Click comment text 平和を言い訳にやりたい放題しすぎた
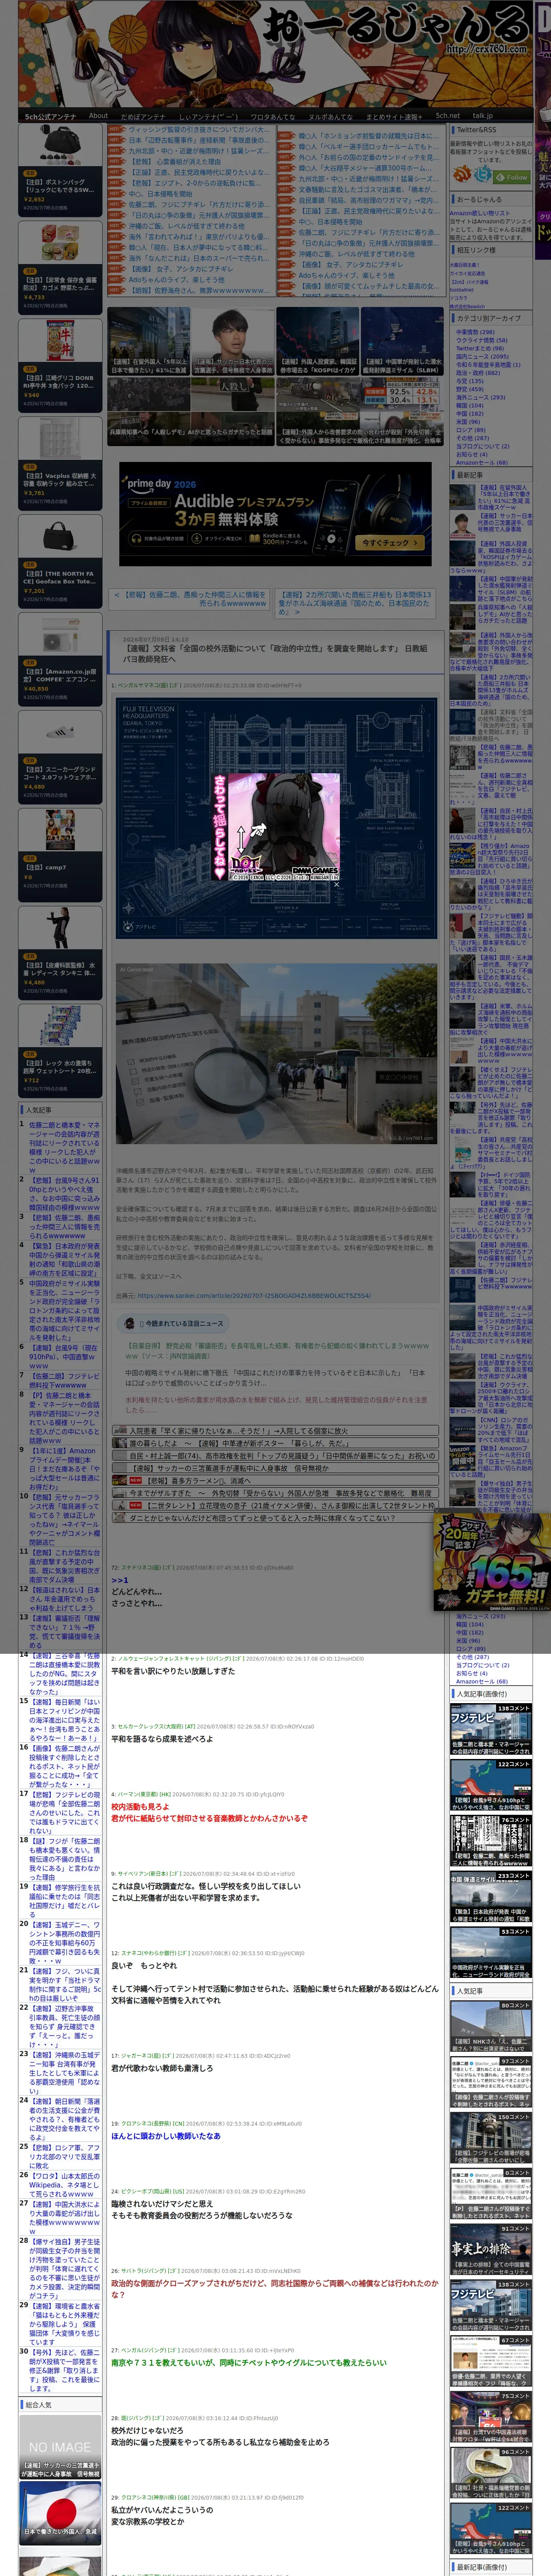The width and height of the screenshot is (551, 2576). 173,1671
